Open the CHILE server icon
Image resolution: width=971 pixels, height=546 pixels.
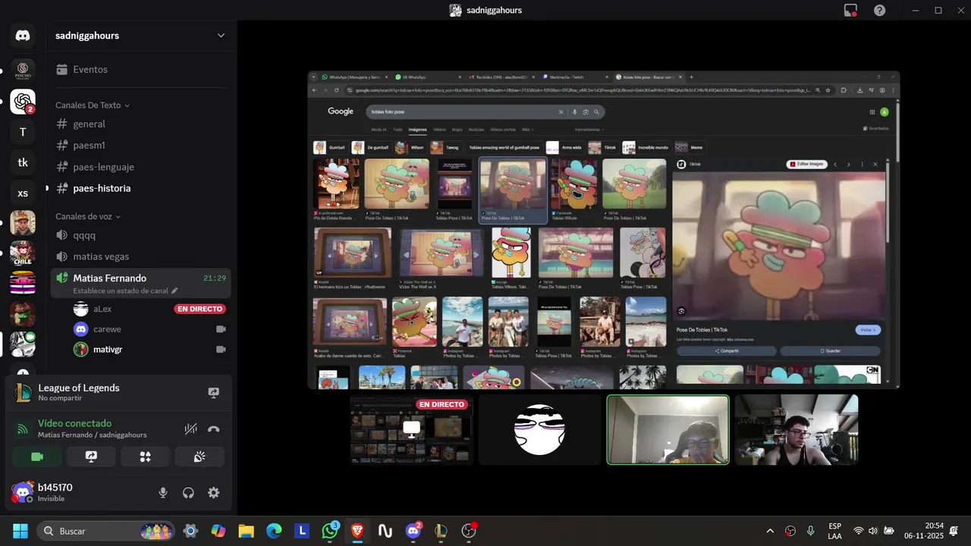[23, 253]
